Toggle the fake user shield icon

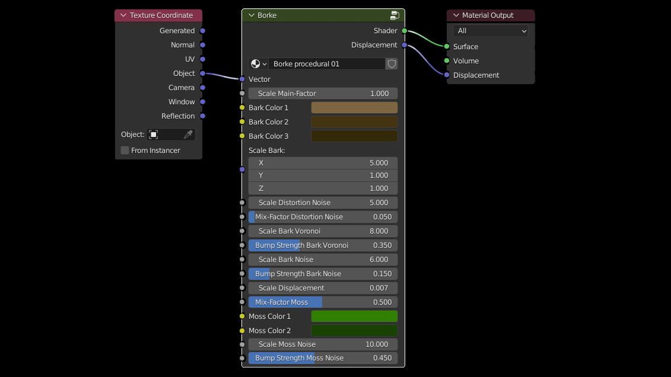click(x=392, y=64)
